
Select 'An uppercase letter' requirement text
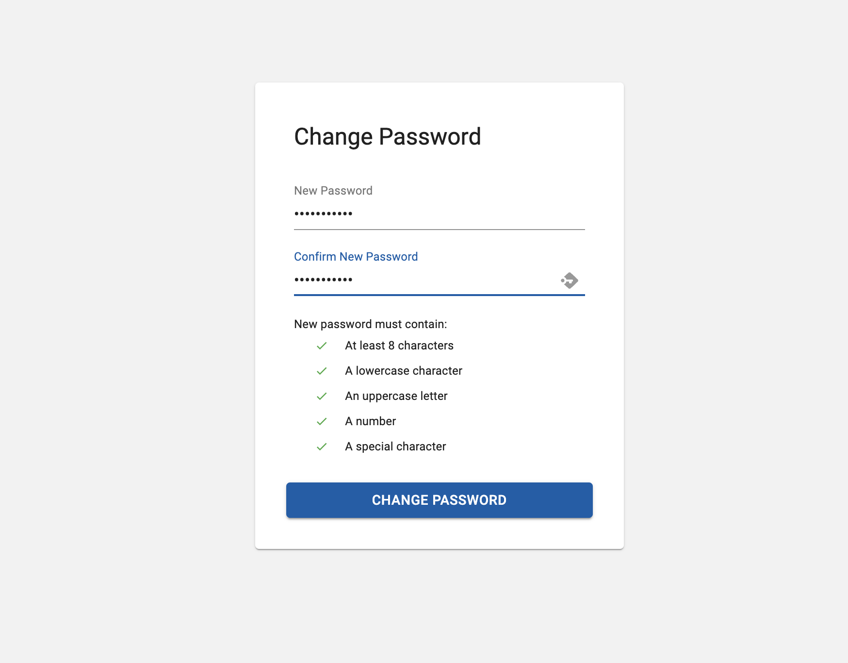point(396,396)
